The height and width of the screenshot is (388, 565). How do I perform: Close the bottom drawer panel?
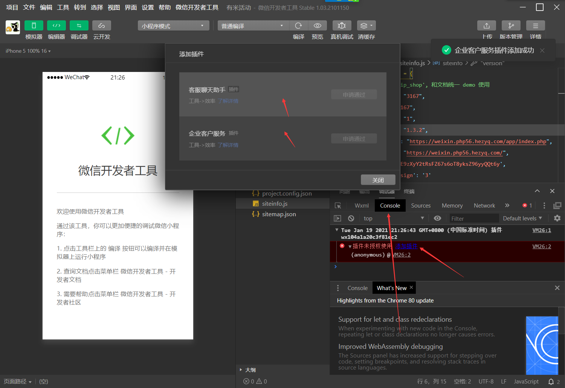pyautogui.click(x=557, y=288)
